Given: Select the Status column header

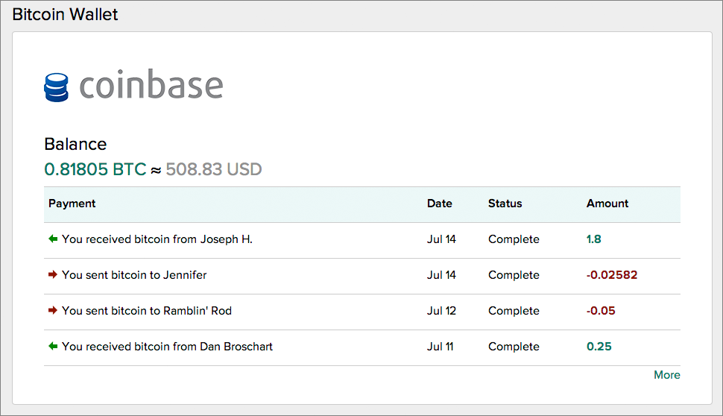Looking at the screenshot, I should 505,204.
